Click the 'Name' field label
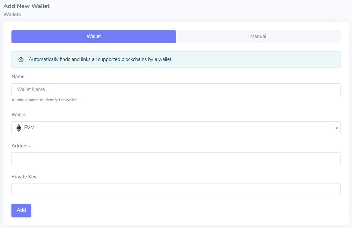The width and height of the screenshot is (352, 228). 18,77
